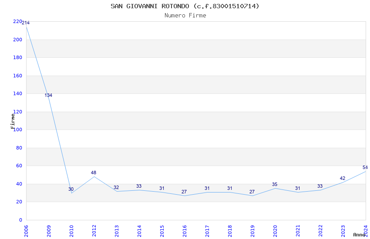Select the 42 data label
370x239 pixels.
343,179
